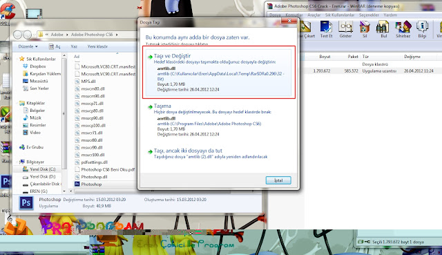Click the Aç button in Explorer toolbar
442x255 pixels.
[x=55, y=46]
